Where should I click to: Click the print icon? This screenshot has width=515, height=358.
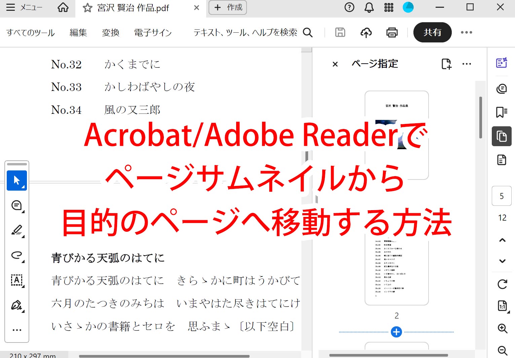coord(392,32)
